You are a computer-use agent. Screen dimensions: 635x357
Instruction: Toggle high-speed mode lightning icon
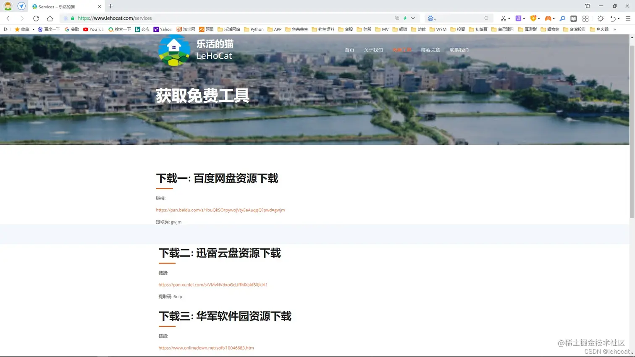click(405, 18)
